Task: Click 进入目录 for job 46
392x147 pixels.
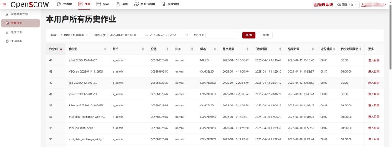Action: 374,60
